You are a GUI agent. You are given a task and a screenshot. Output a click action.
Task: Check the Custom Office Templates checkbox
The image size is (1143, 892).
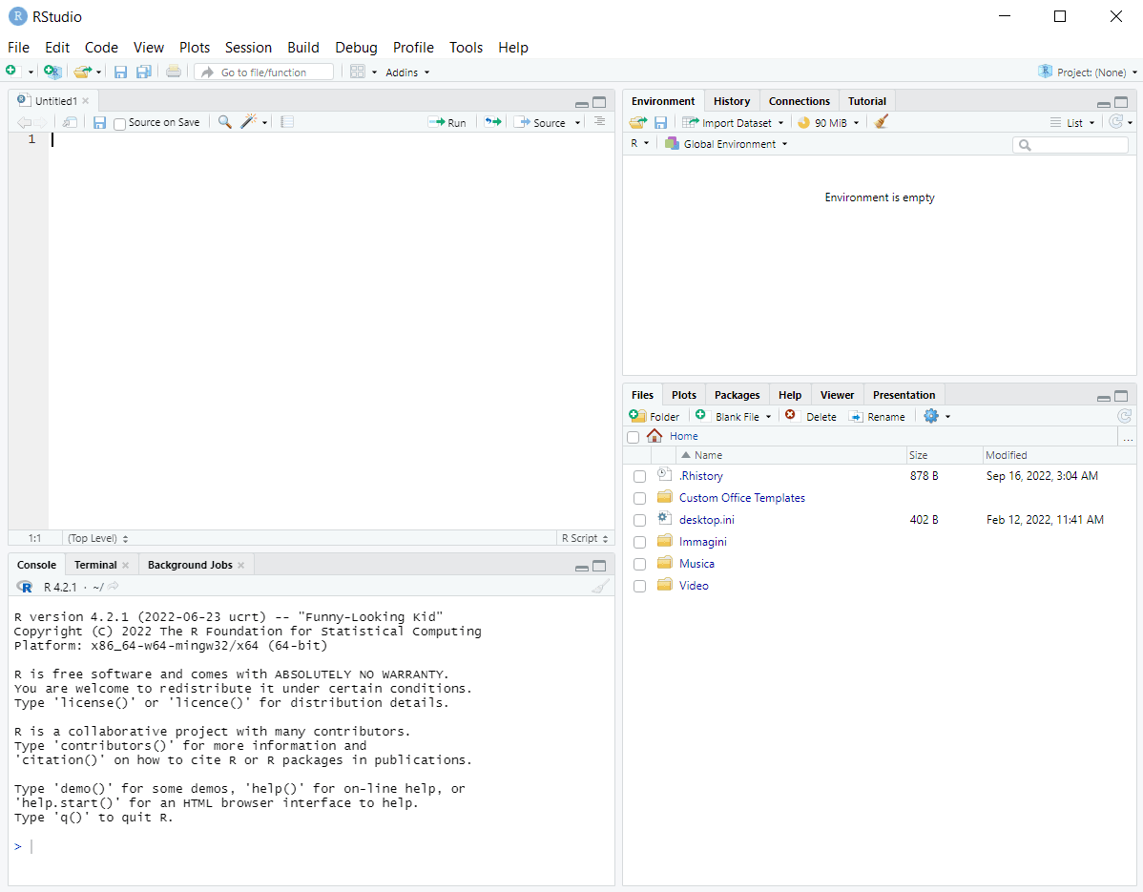click(639, 498)
